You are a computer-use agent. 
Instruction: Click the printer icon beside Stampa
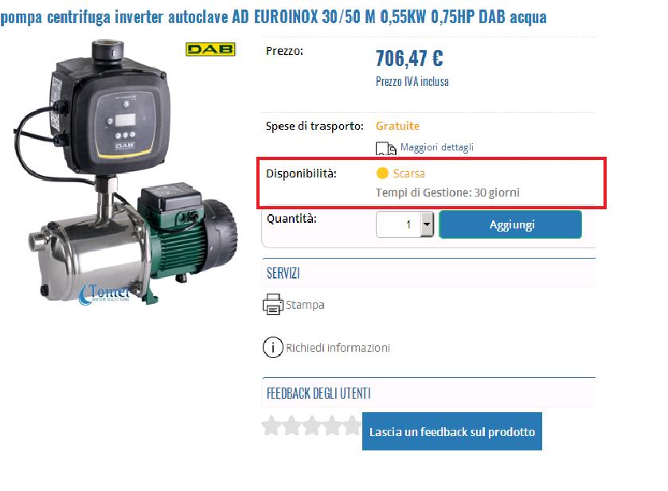point(272,305)
